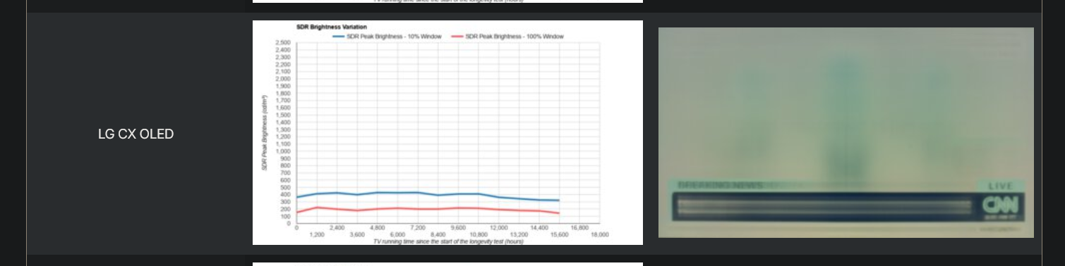1065x266 pixels.
Task: Click the SDR Brightness Variation chart title
Action: [331, 27]
